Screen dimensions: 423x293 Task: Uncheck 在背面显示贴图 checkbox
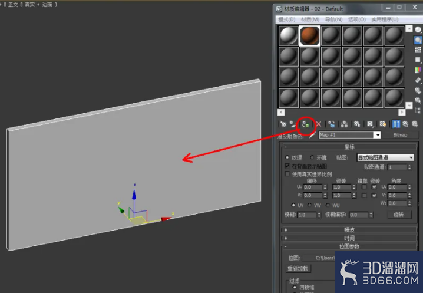click(287, 166)
